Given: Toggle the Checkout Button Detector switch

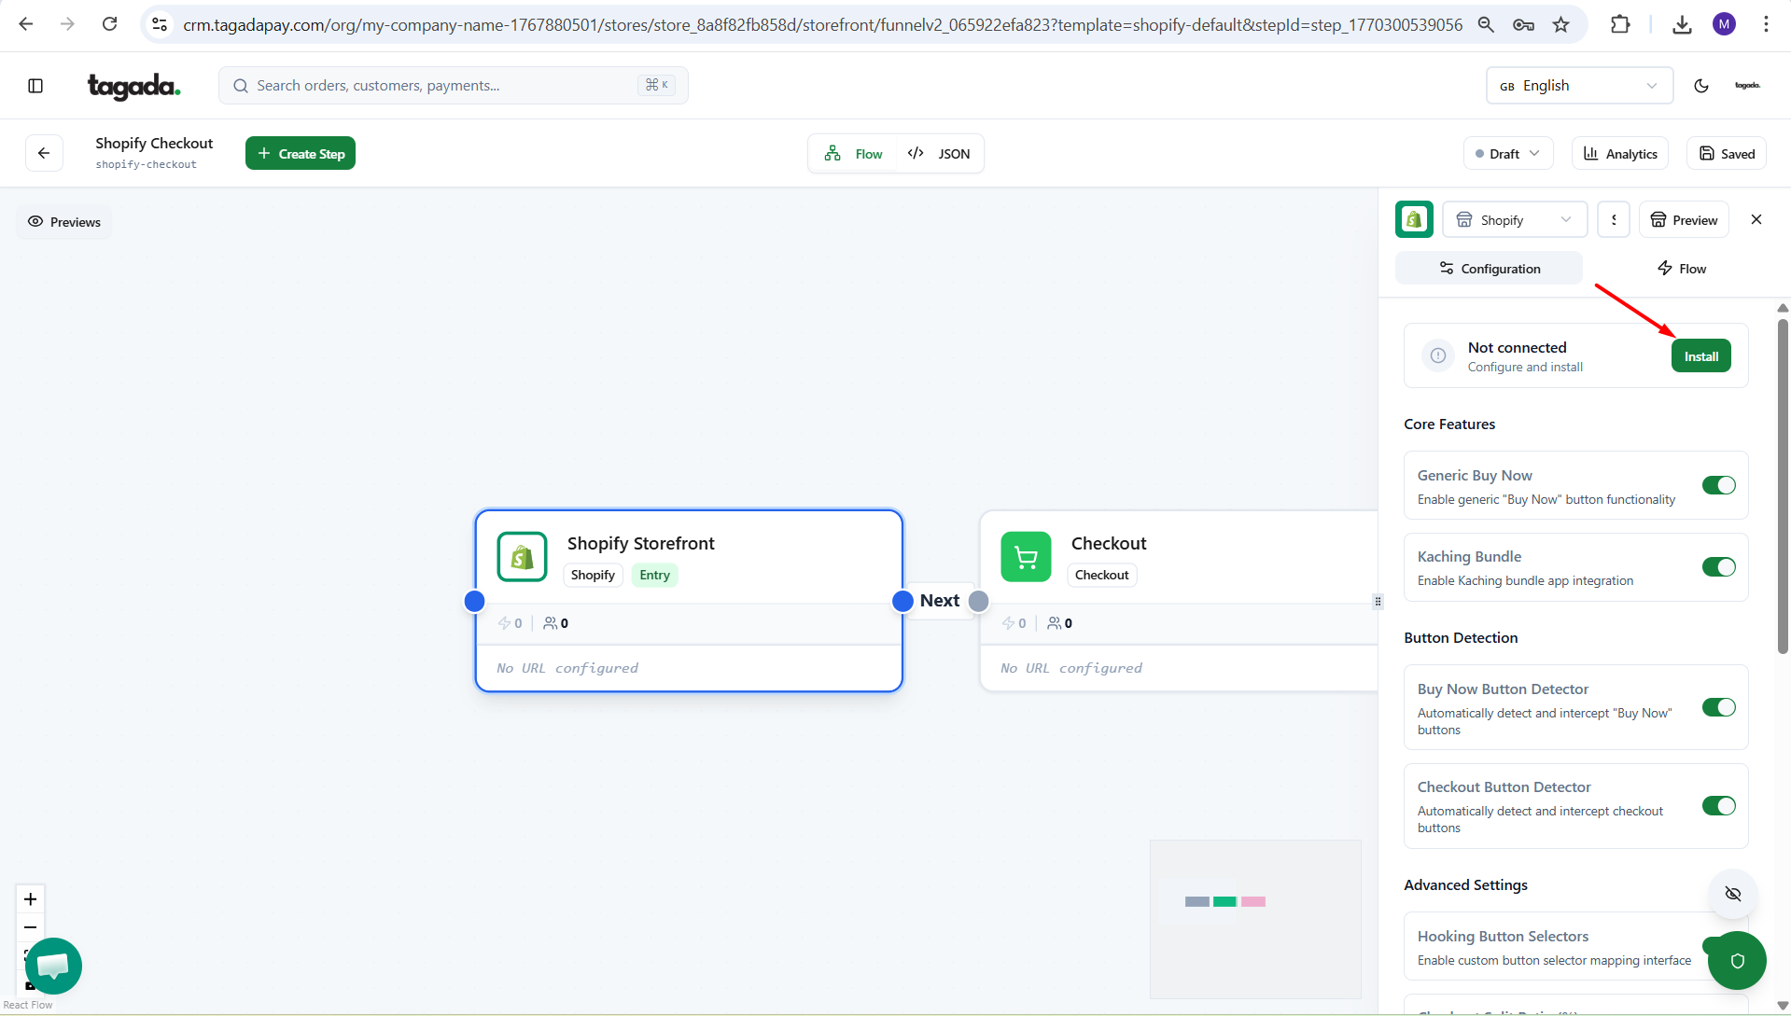Looking at the screenshot, I should click(x=1718, y=806).
